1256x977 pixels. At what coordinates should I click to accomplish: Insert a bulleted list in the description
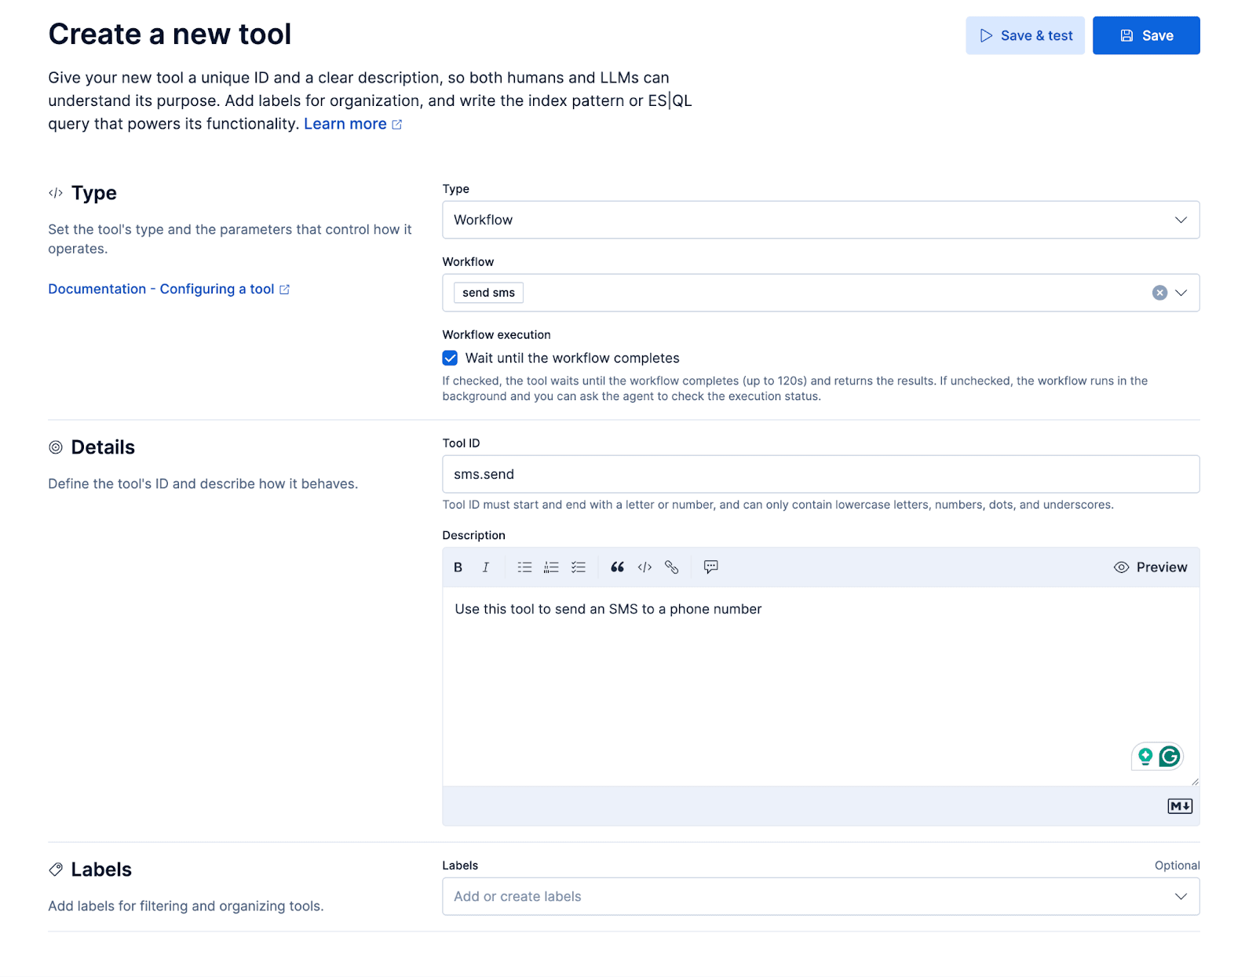(524, 567)
